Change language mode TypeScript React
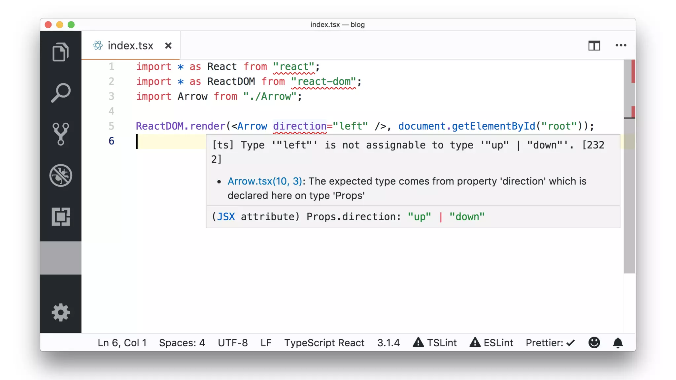Viewport: 676px width, 380px height. click(324, 343)
